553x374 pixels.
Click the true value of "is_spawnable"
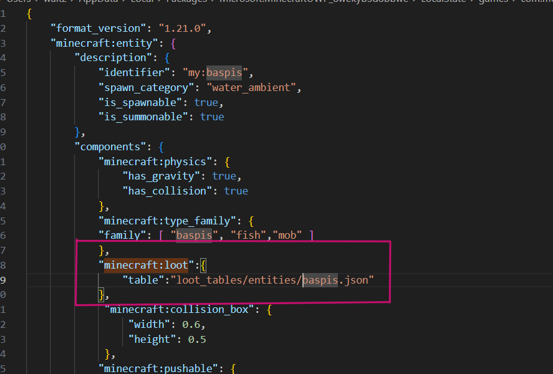click(x=206, y=102)
